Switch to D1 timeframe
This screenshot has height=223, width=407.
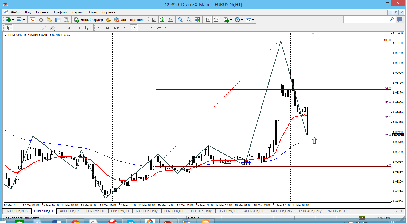150,28
